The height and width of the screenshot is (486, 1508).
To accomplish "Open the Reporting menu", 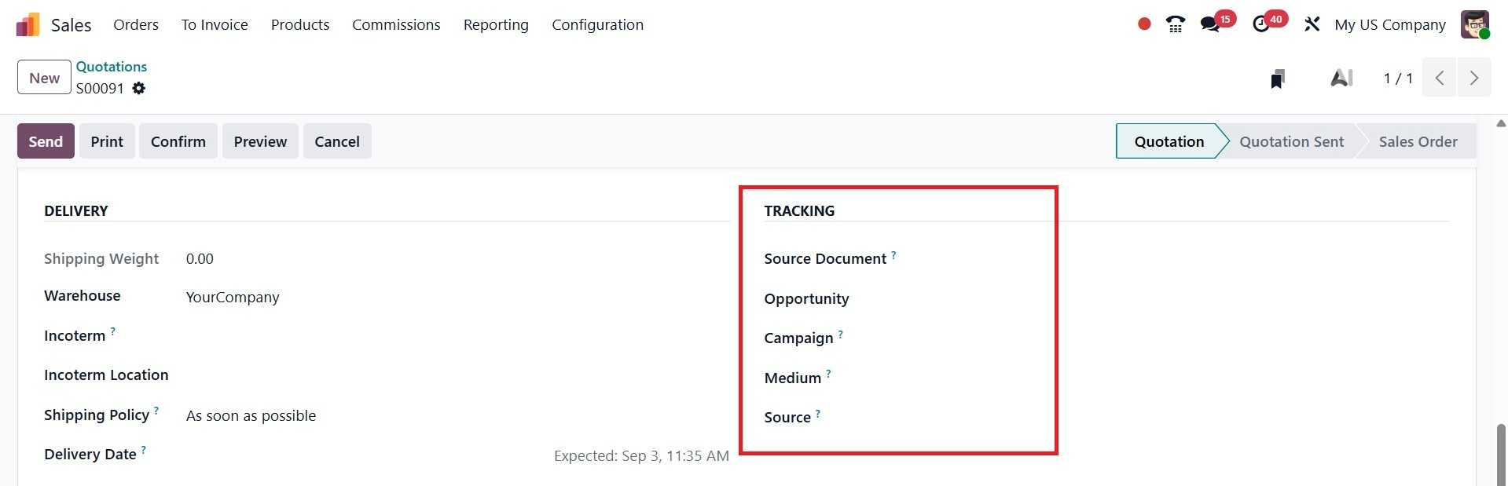I will point(496,24).
